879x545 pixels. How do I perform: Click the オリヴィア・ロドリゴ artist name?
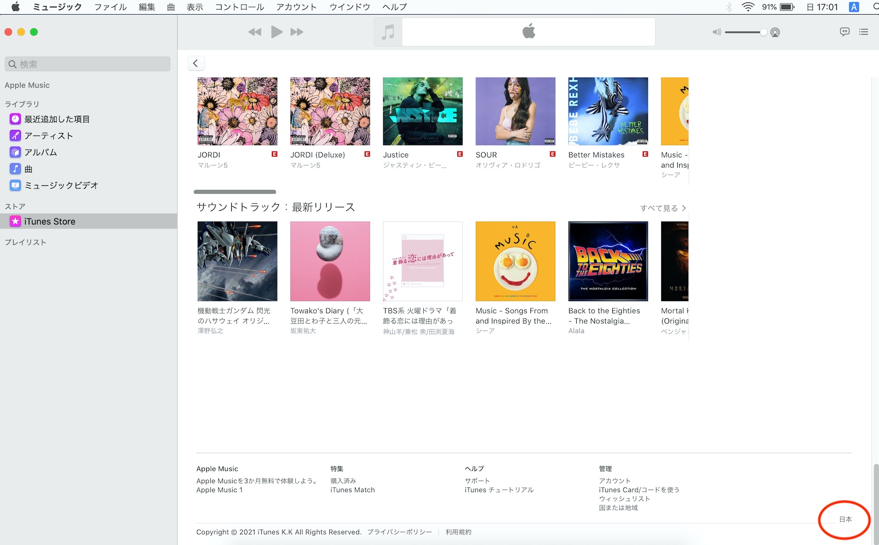coord(508,166)
